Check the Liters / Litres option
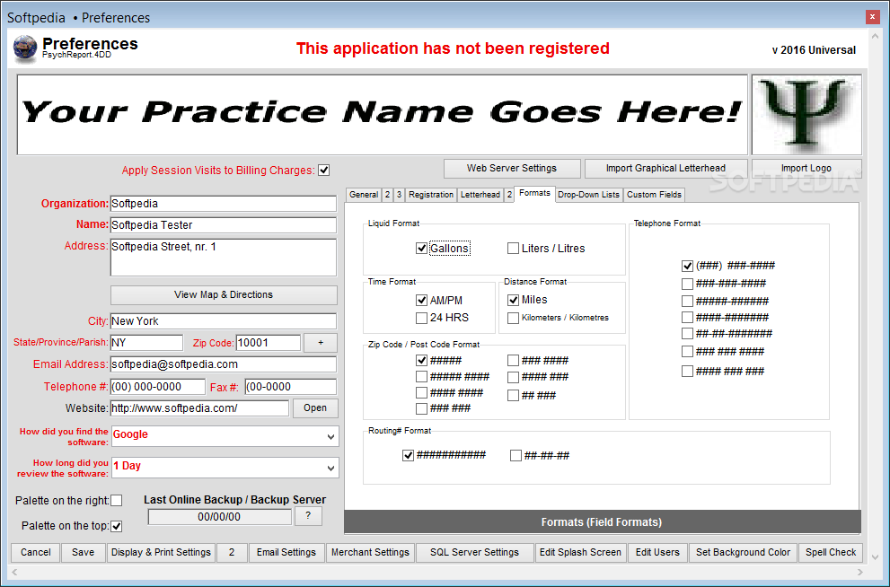This screenshot has width=890, height=587. click(513, 249)
